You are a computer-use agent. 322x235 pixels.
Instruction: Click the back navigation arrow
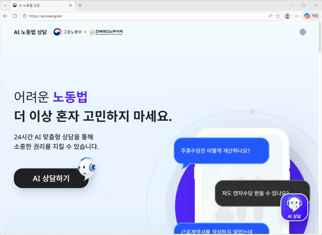[x=5, y=16]
